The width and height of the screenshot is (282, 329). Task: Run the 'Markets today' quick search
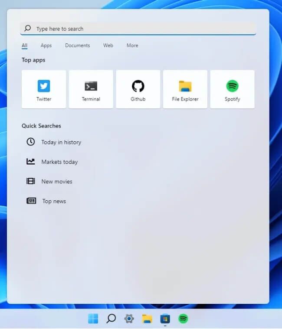pos(52,162)
